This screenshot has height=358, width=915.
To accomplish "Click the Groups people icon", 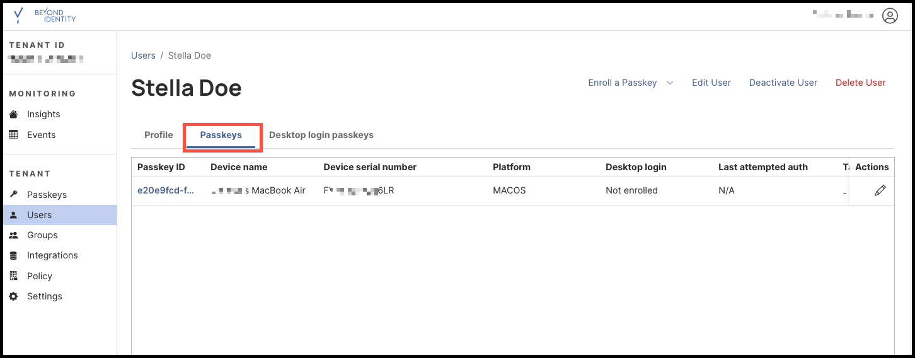I will [x=14, y=235].
